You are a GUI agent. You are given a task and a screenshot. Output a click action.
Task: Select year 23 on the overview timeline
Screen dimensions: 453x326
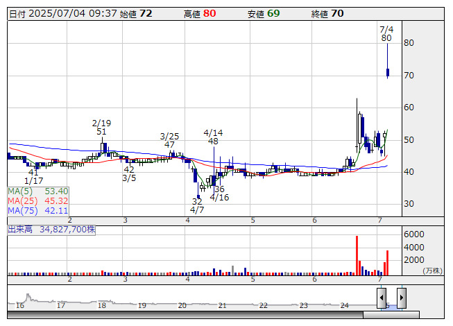point(303,305)
